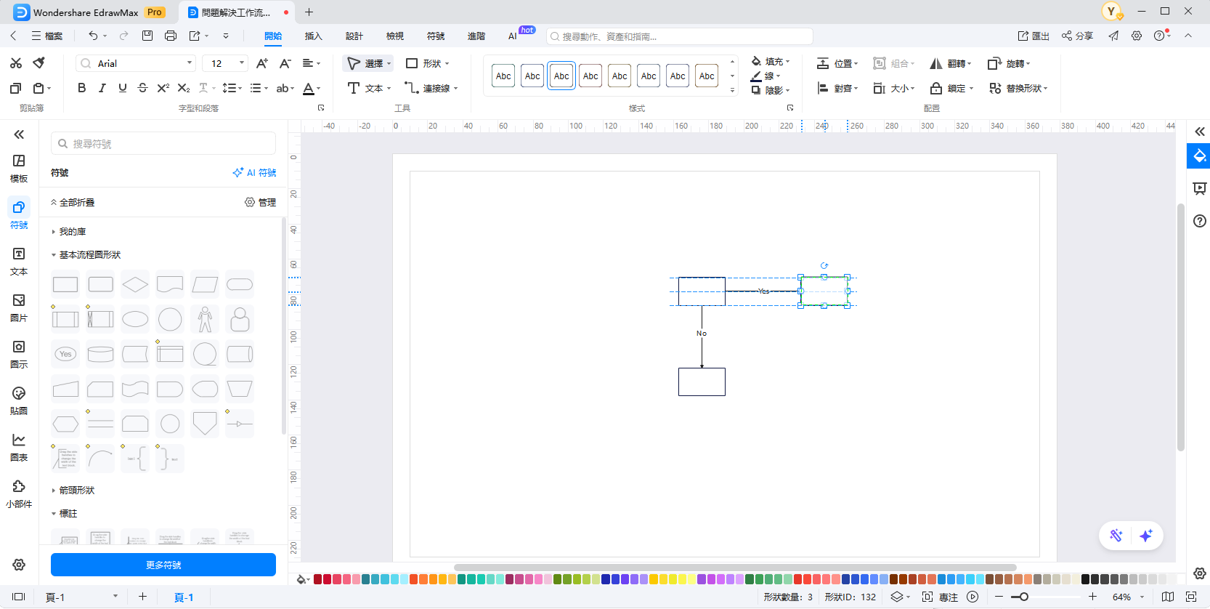Viewport: 1210px width, 609px height.
Task: Select the Text tool
Action: click(x=369, y=88)
